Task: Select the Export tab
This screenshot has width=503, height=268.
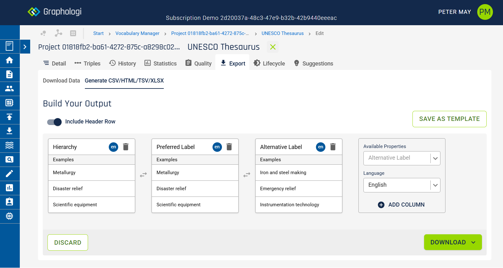Action: pyautogui.click(x=233, y=63)
